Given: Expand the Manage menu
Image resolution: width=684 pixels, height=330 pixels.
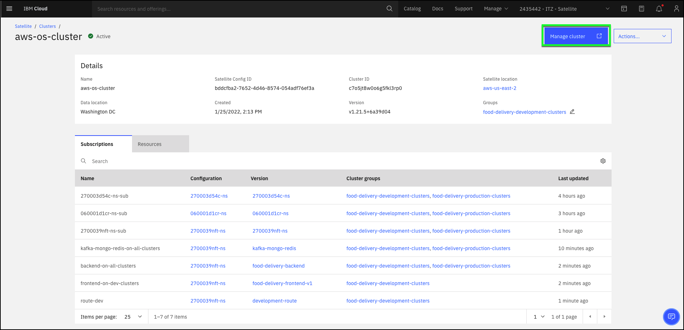Looking at the screenshot, I should coord(496,9).
